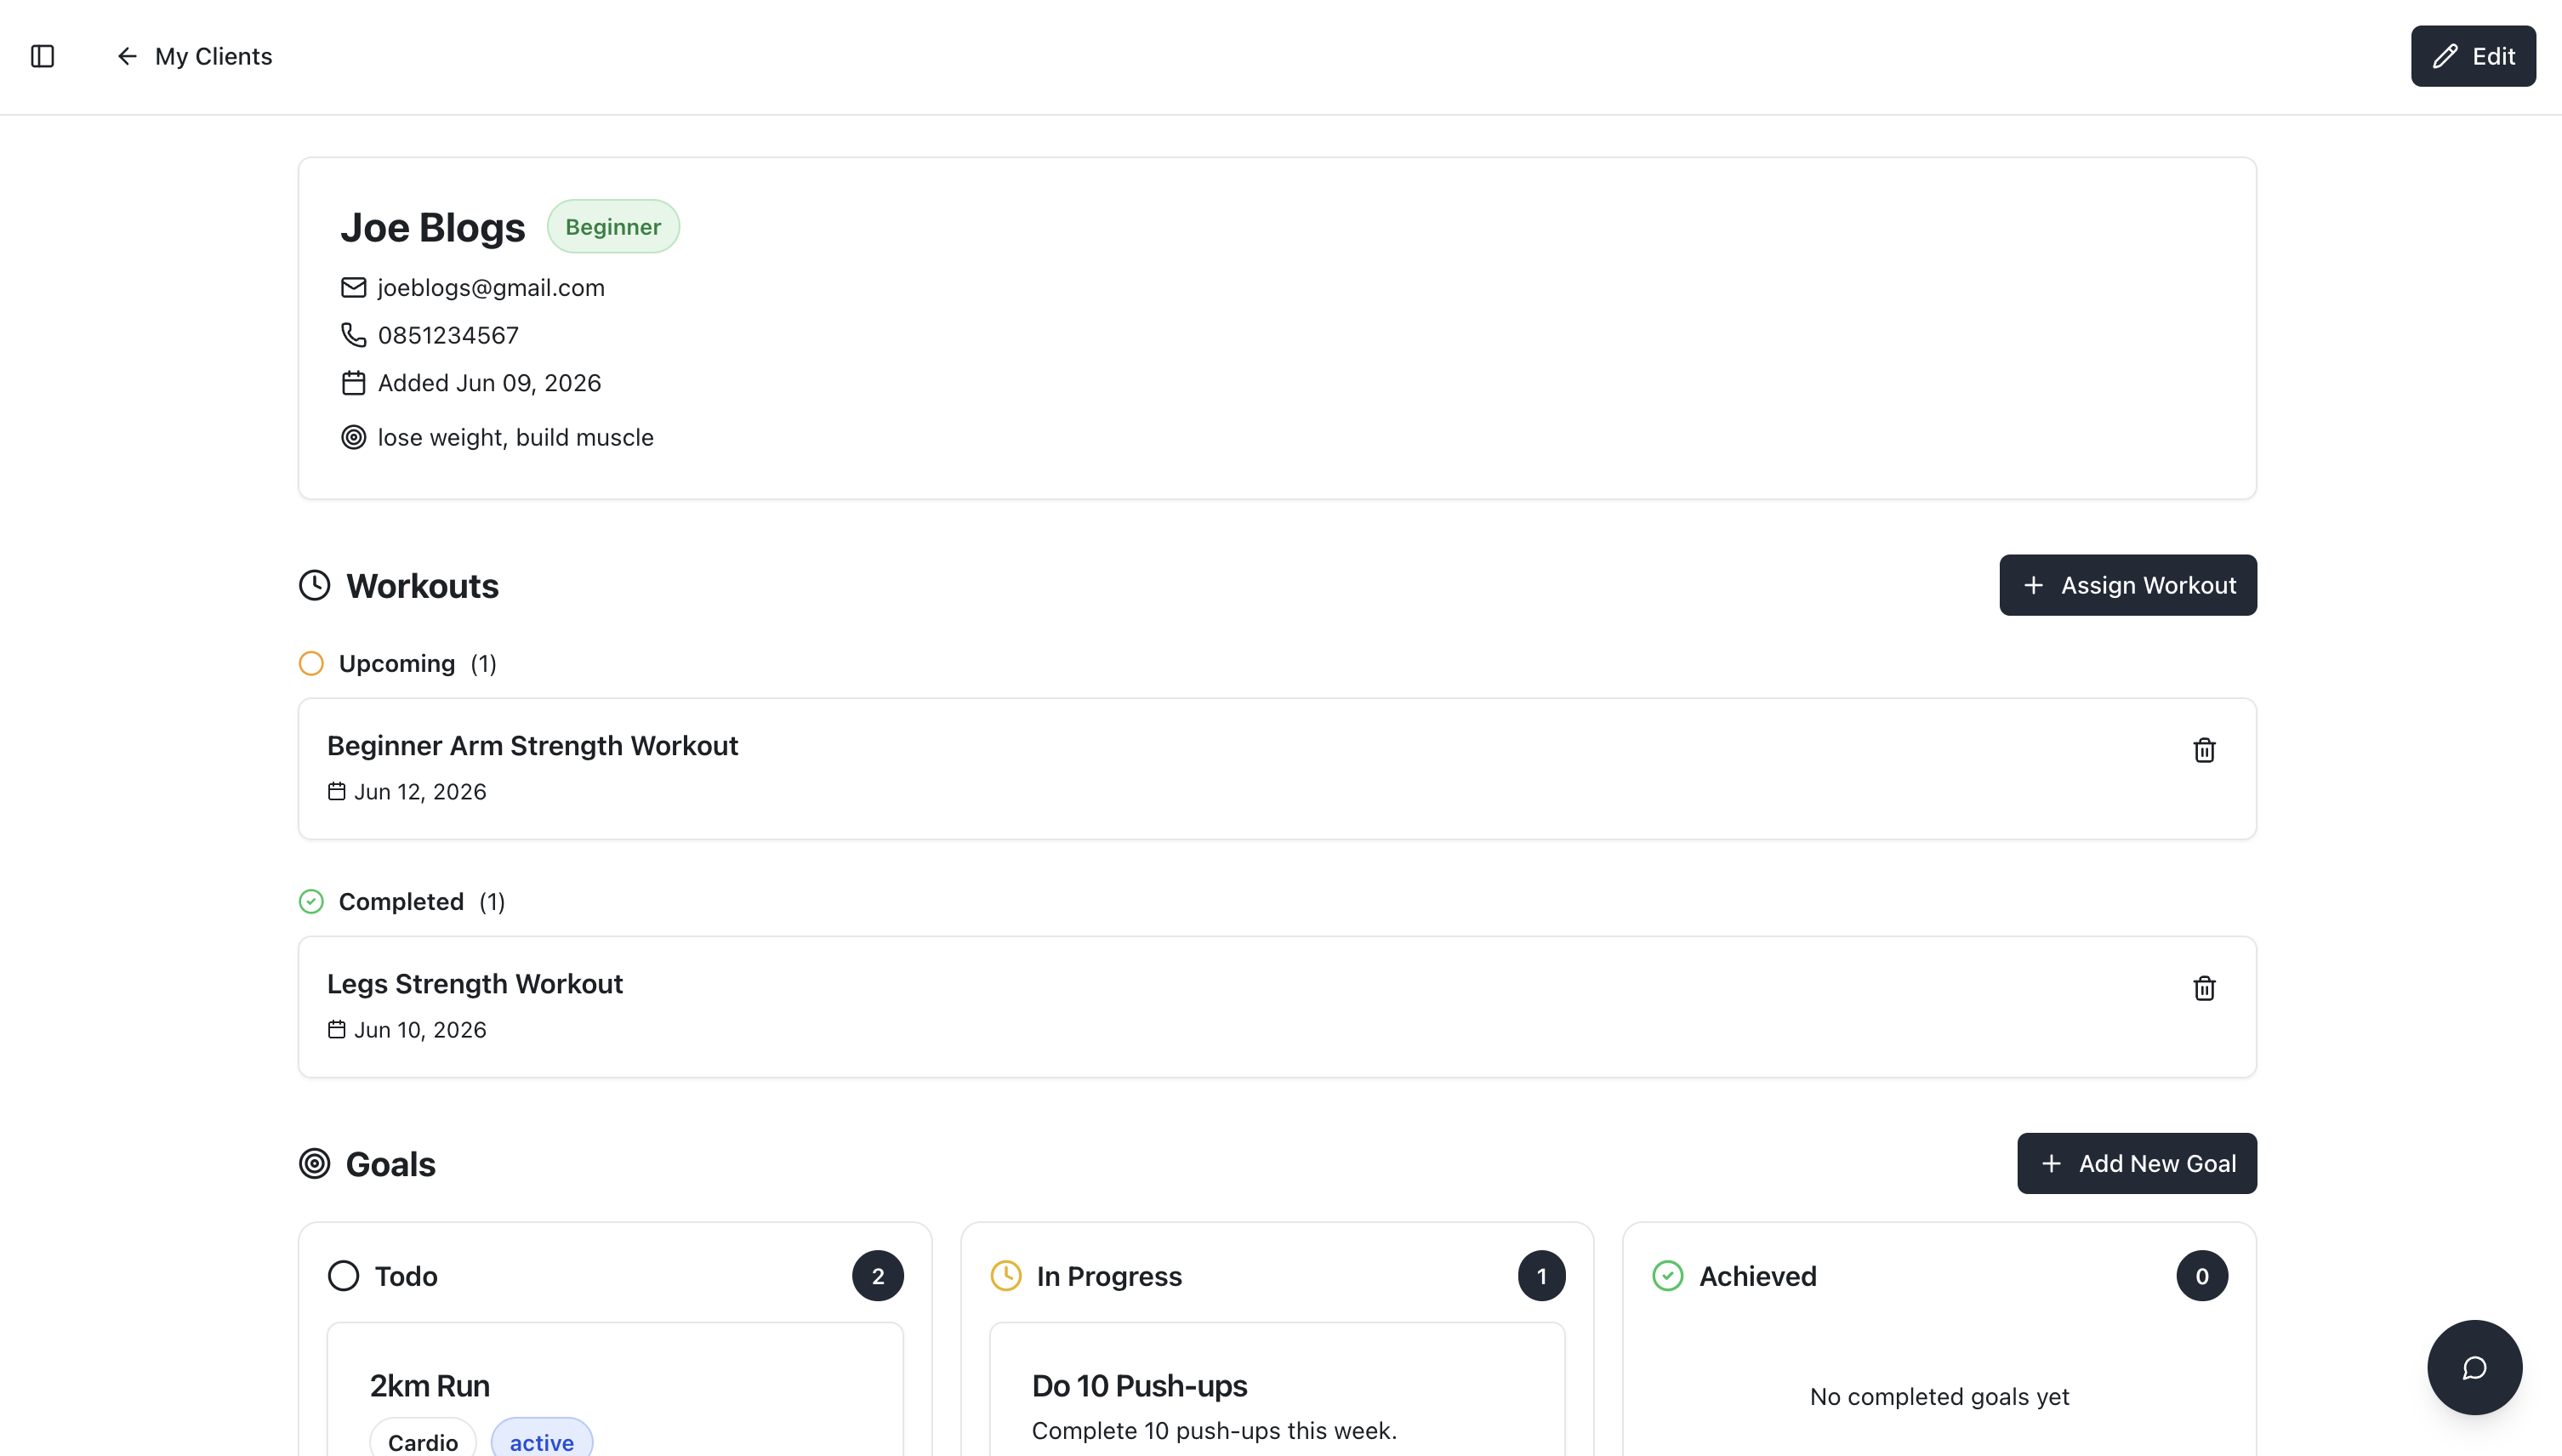This screenshot has width=2562, height=1456.
Task: Click text lose weight, build muscle
Action: 515,437
